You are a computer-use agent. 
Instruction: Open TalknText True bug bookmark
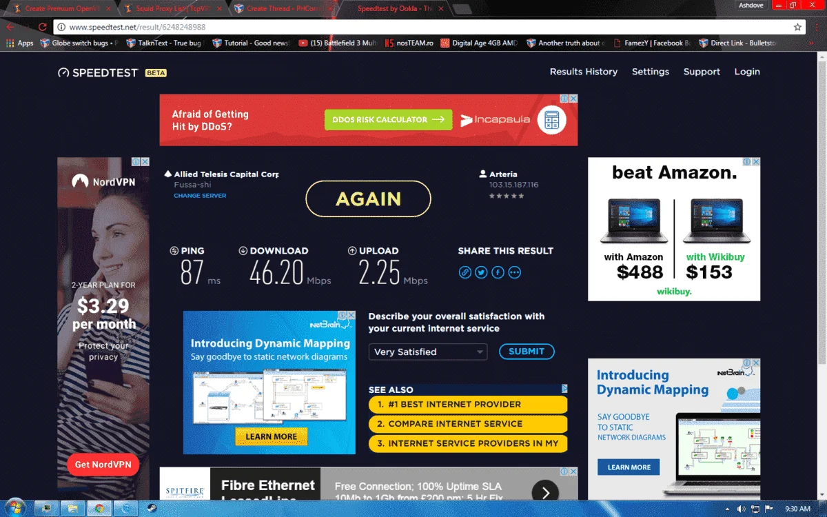point(164,43)
